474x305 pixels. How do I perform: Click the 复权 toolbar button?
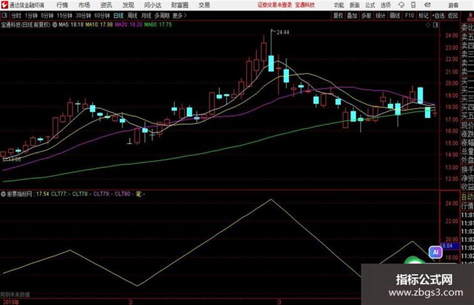click(338, 16)
